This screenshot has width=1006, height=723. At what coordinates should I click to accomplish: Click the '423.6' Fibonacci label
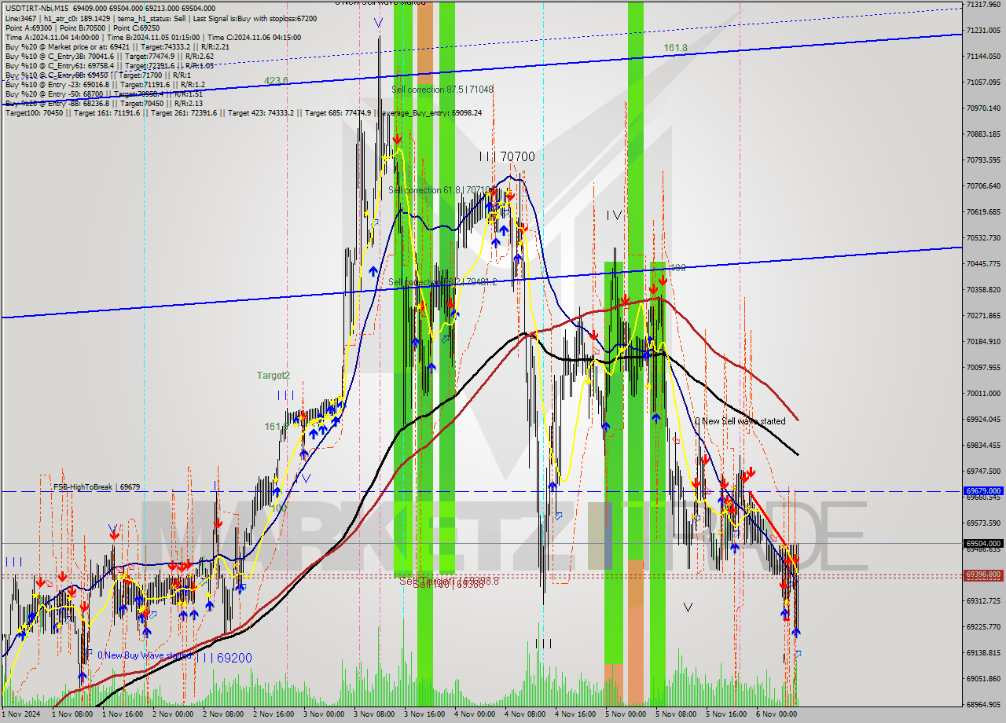(276, 80)
